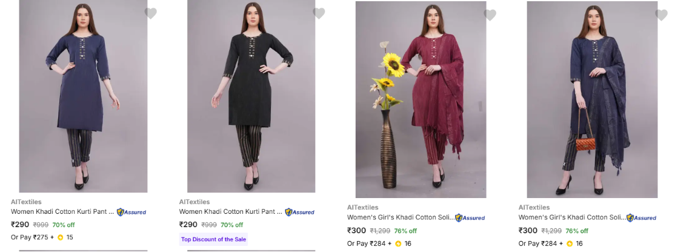Click gold coin icon beside 15
This screenshot has width=675, height=252.
(x=61, y=237)
